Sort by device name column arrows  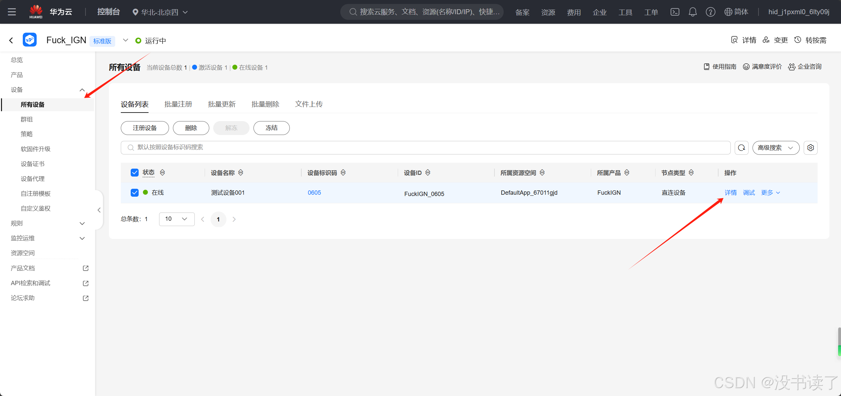[241, 173]
